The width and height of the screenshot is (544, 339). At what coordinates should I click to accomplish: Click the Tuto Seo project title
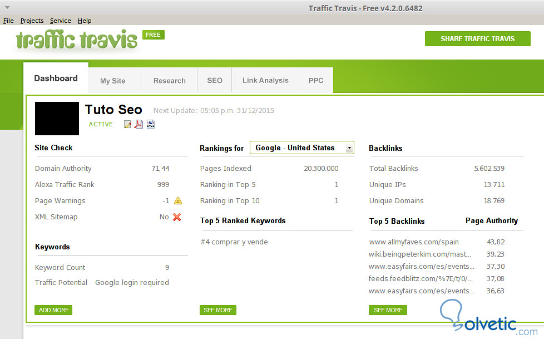113,110
